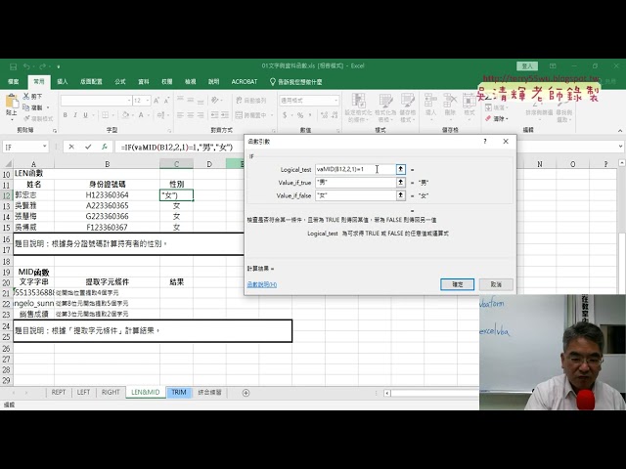Switch to the 公式 ribbon tab

119,82
